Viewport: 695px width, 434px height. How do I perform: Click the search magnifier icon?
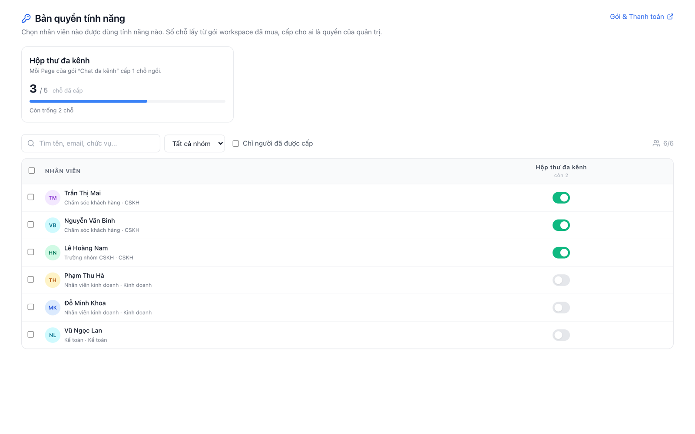click(x=31, y=143)
